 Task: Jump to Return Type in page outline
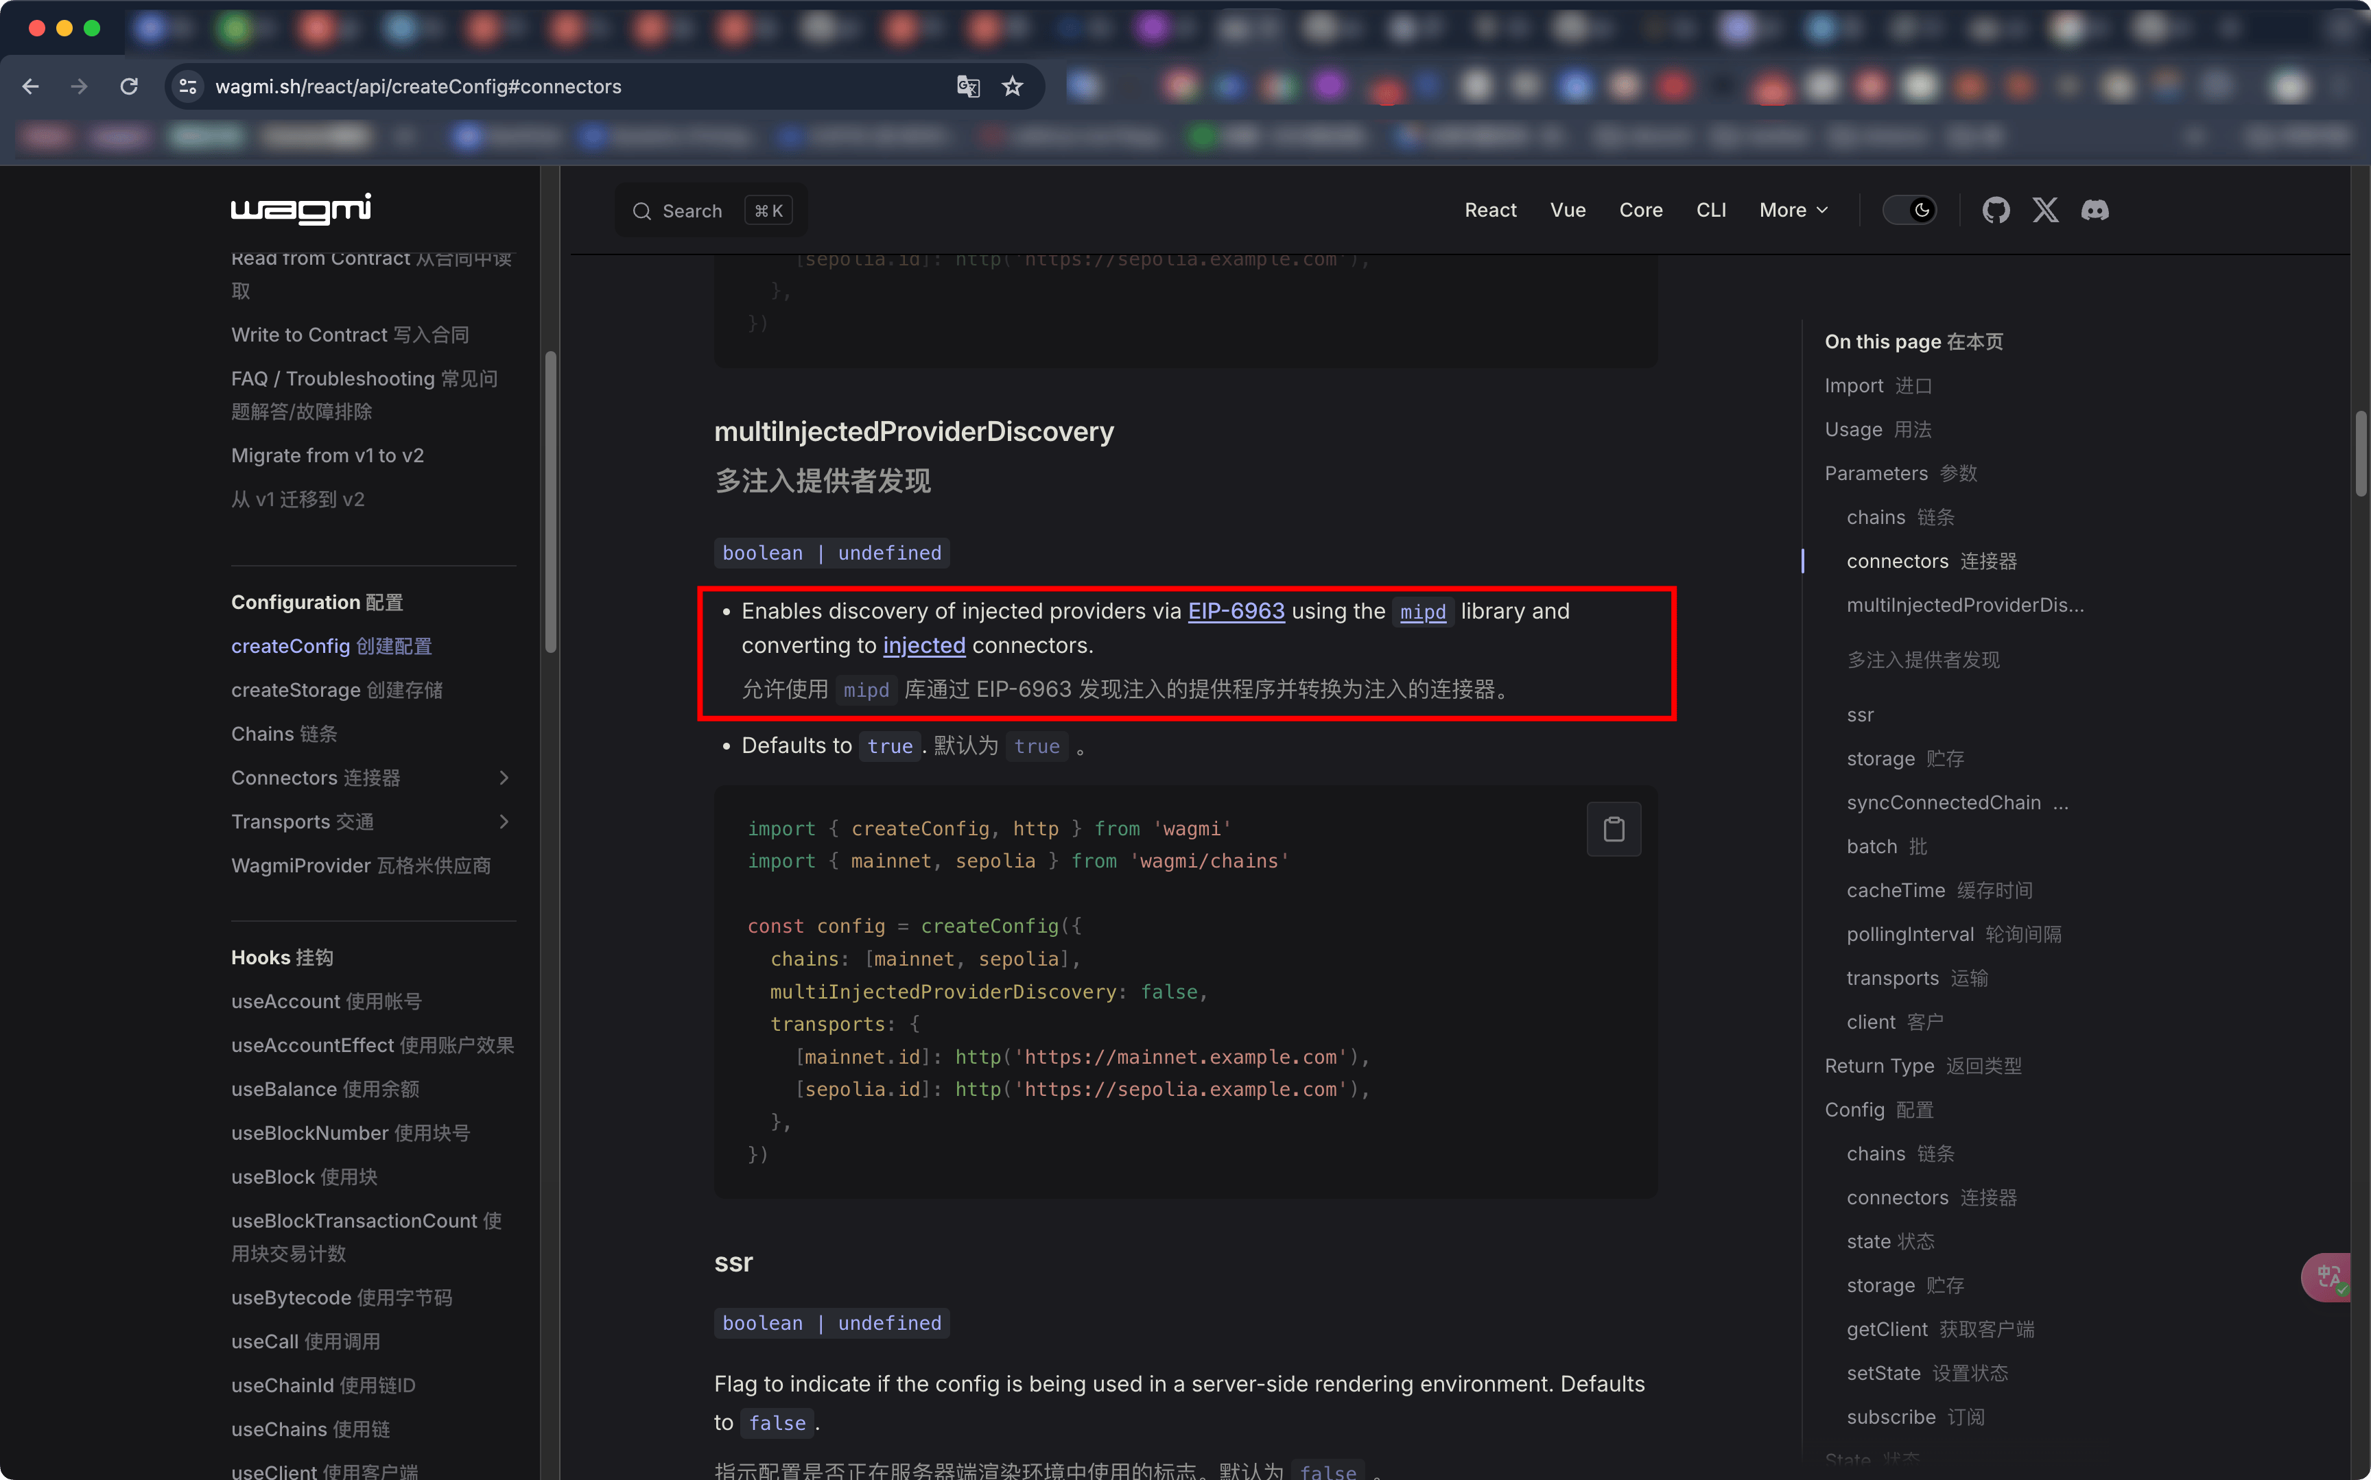click(x=1922, y=1066)
